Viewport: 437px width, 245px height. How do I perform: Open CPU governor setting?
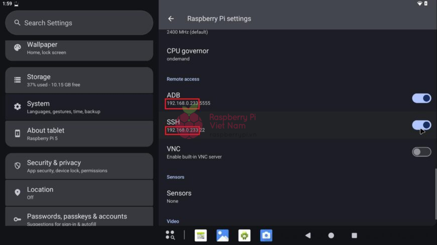(187, 54)
